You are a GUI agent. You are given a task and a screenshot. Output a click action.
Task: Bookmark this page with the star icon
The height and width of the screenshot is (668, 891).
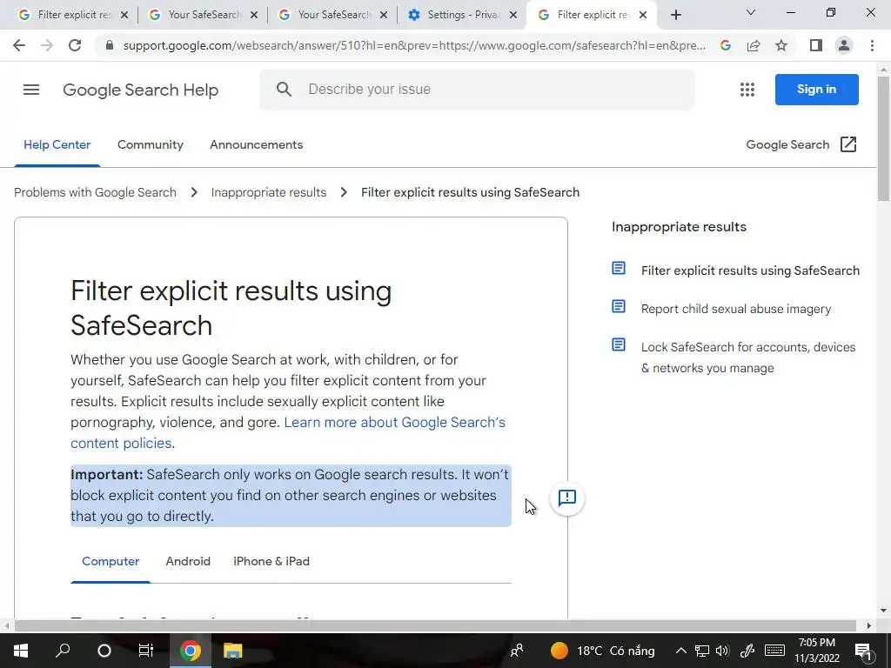[781, 45]
